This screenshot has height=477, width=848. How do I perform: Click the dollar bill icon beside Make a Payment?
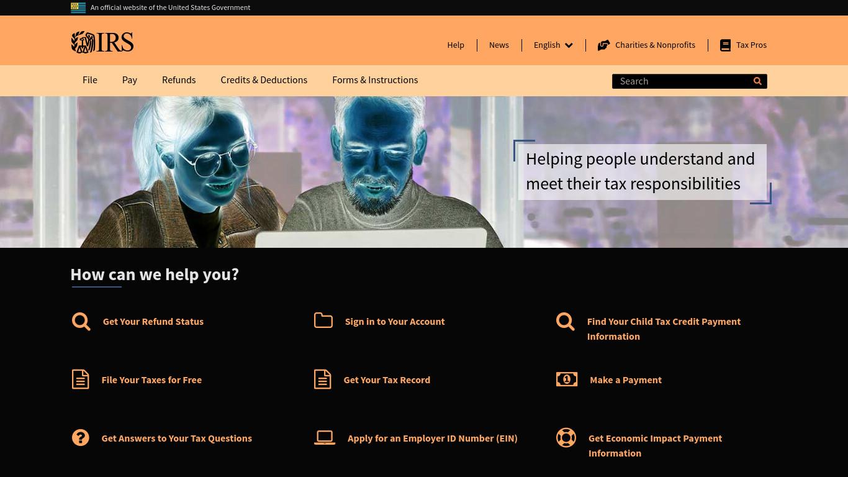point(567,379)
